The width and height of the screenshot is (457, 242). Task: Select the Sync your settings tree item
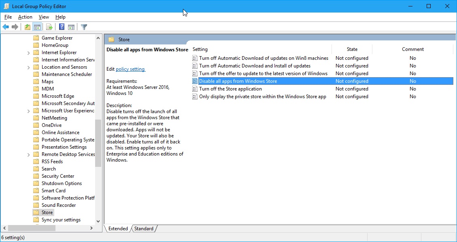pos(61,220)
